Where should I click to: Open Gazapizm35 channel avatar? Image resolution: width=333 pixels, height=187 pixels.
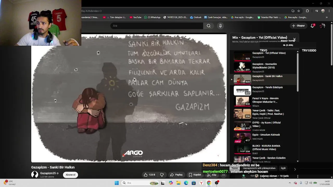point(35,175)
